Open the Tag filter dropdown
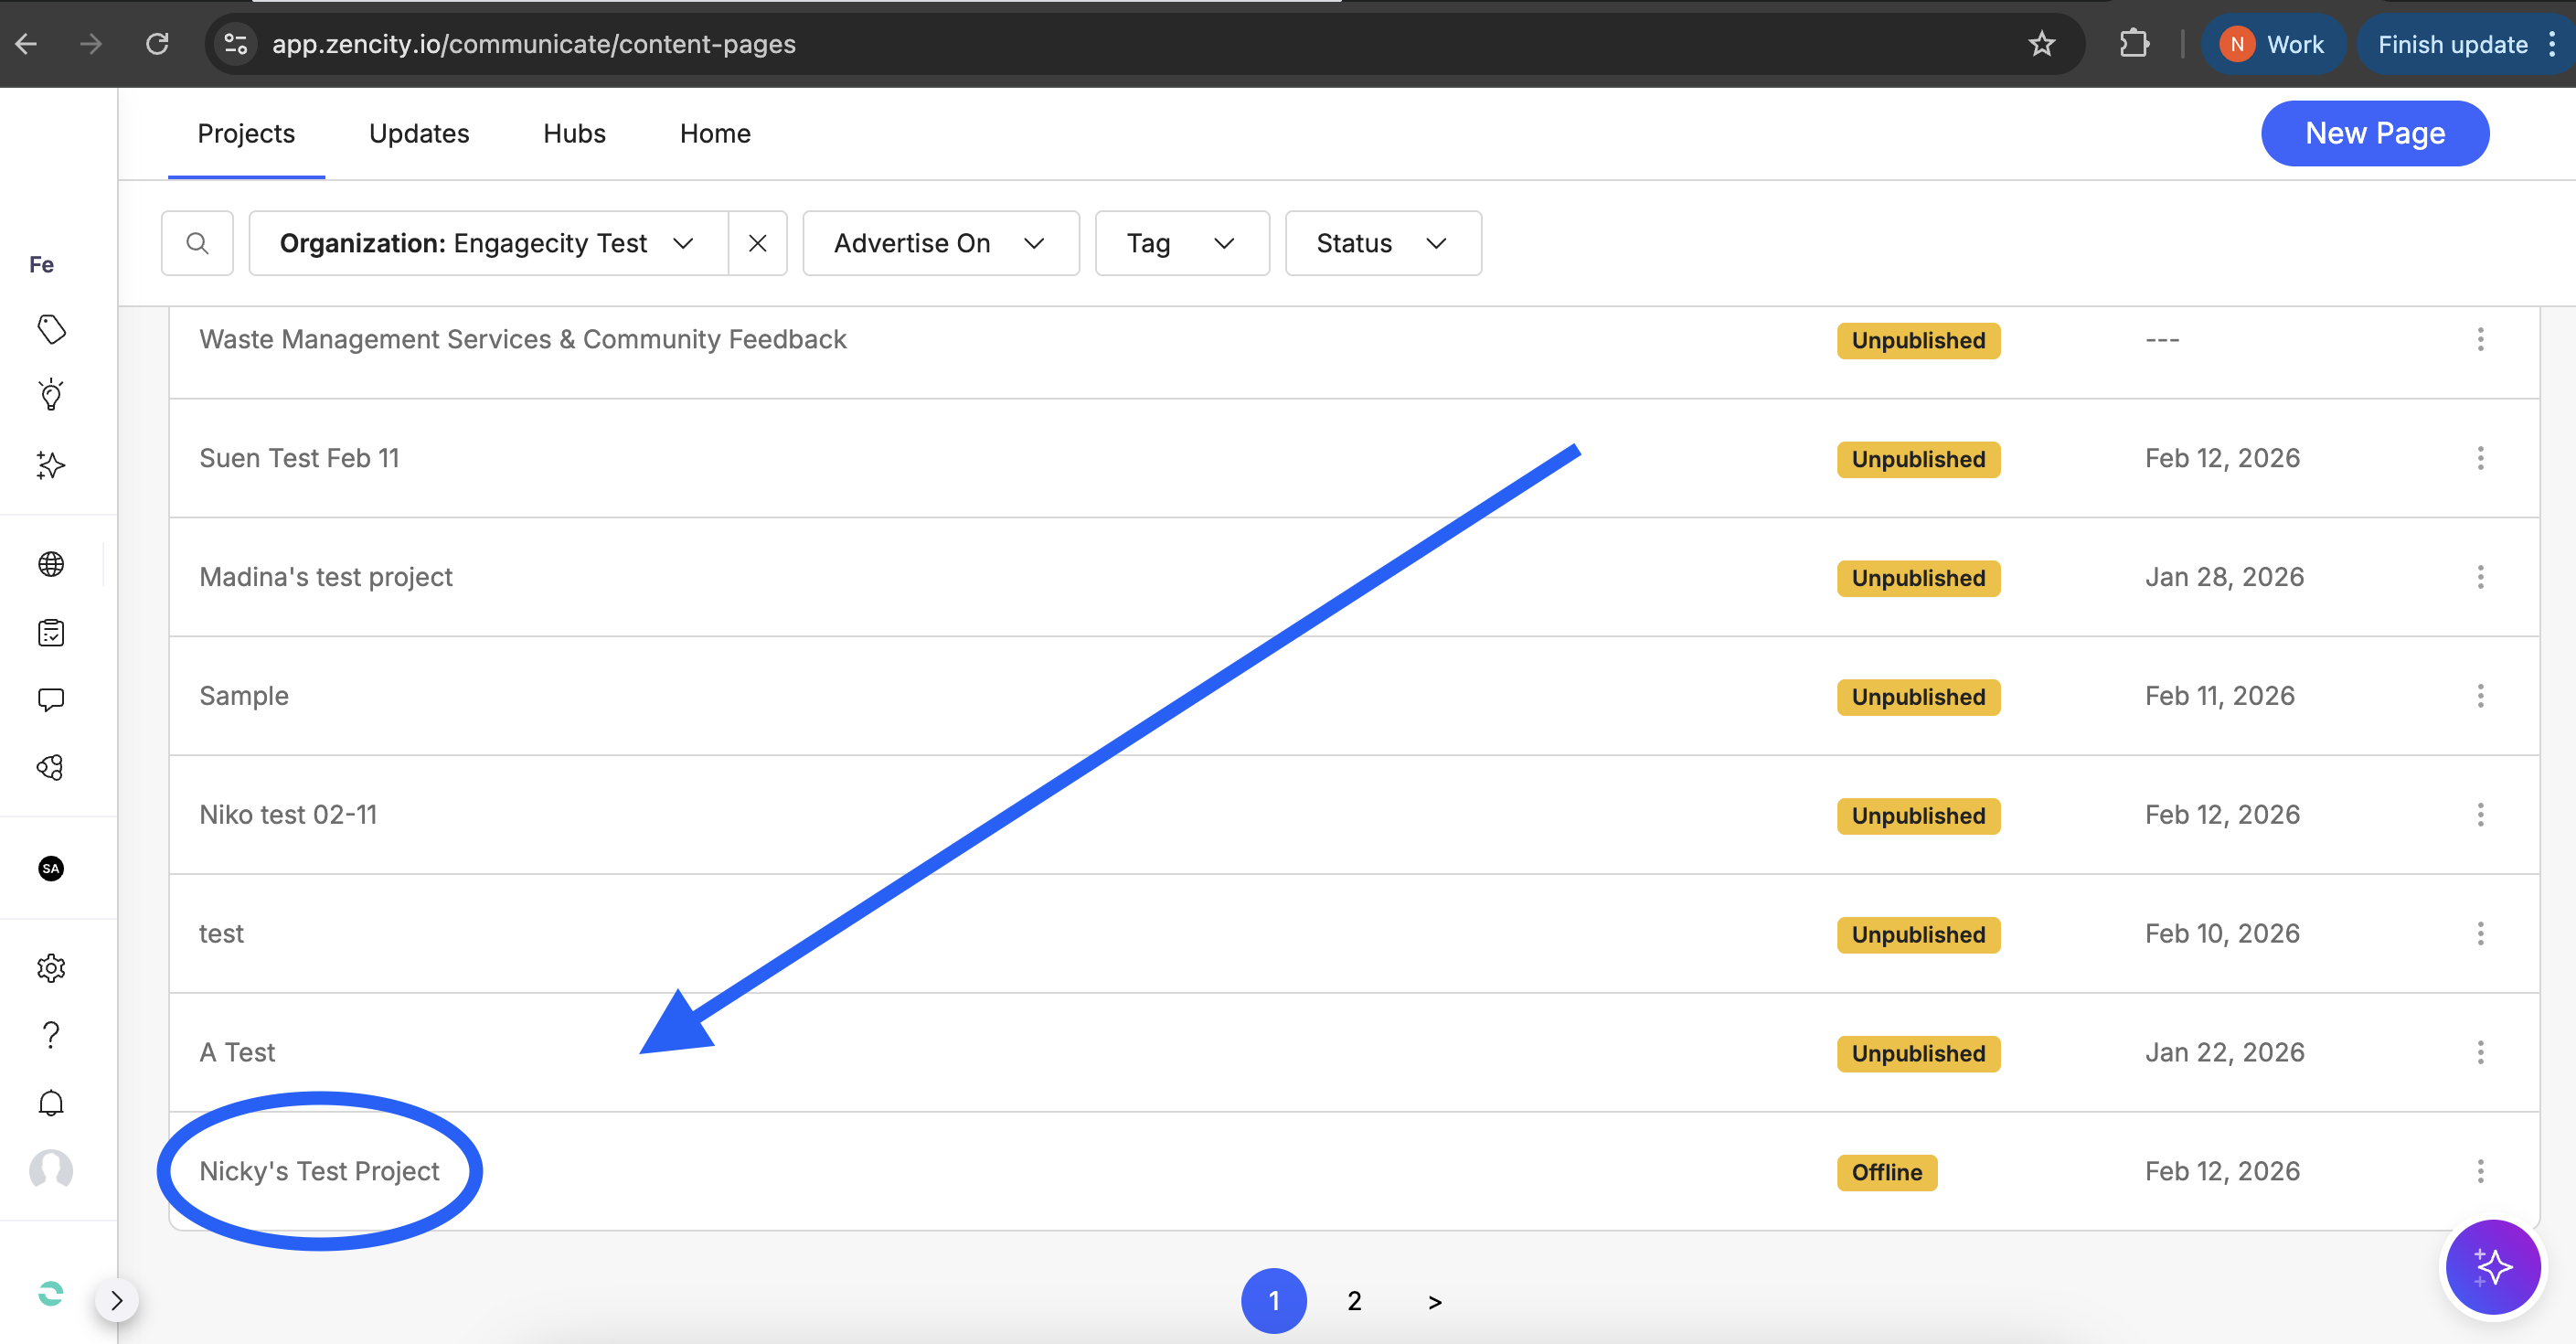 (1181, 243)
